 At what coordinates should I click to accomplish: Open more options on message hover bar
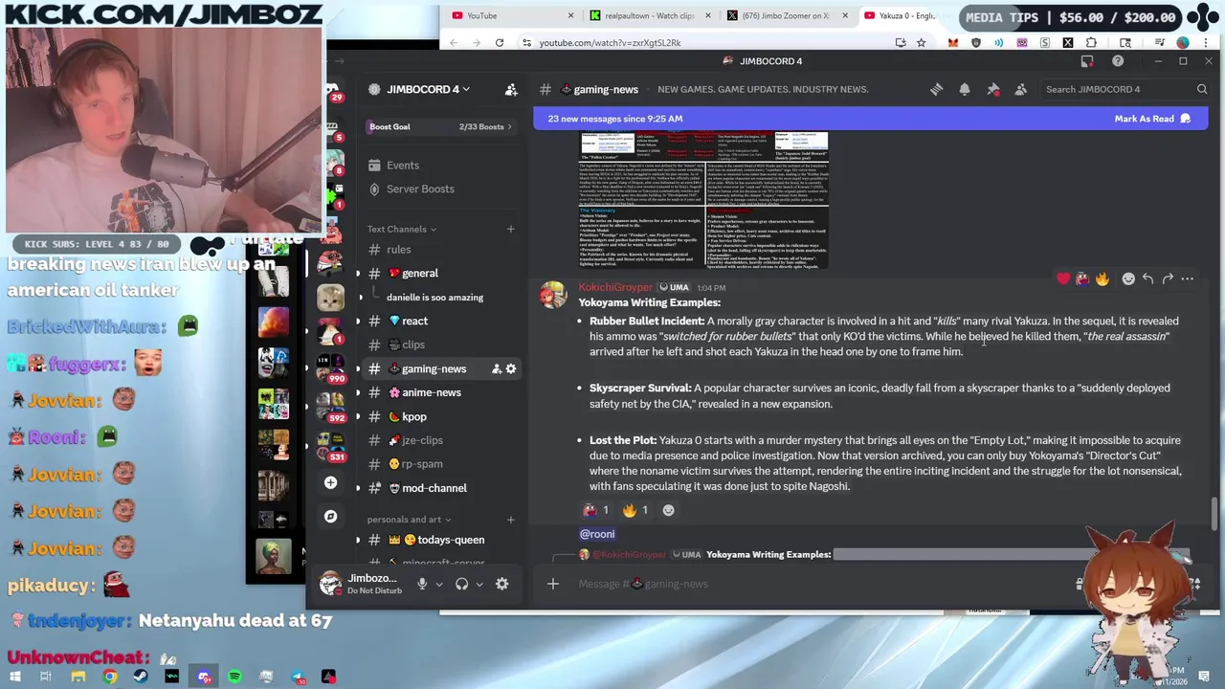coord(1188,278)
